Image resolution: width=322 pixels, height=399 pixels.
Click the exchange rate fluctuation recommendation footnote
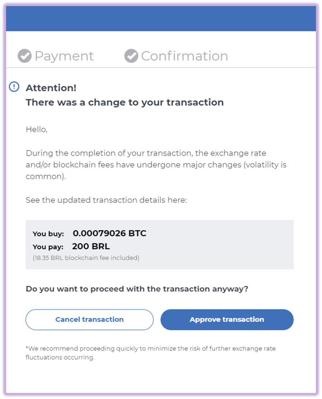coord(151,353)
